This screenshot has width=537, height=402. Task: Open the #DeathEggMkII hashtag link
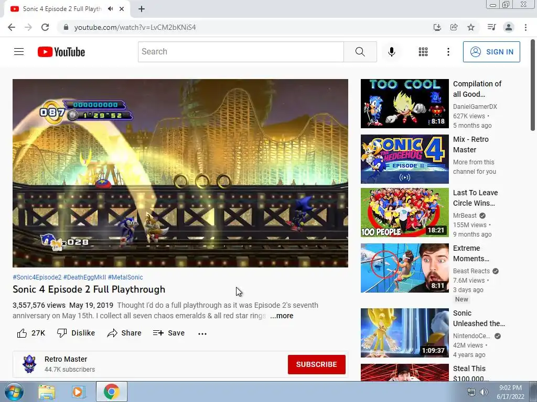point(84,277)
